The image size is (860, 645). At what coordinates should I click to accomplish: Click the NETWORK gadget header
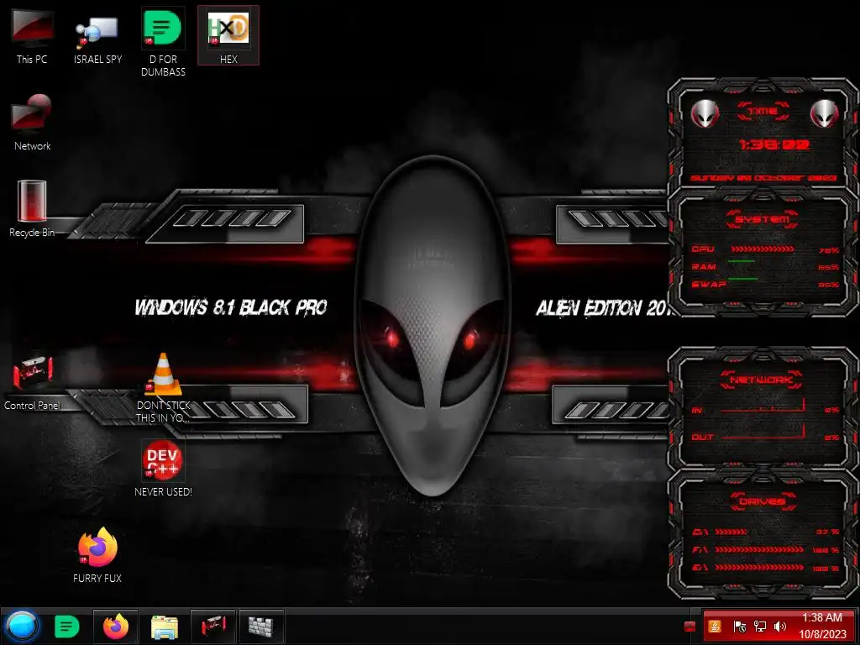[x=761, y=380]
